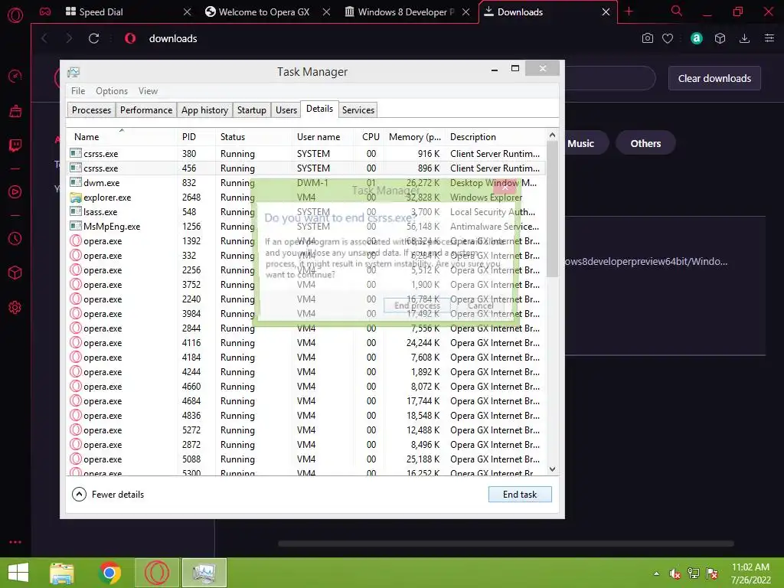Image resolution: width=784 pixels, height=588 pixels.
Task: Select opera.exe row with PID 4116
Action: pyautogui.click(x=306, y=343)
